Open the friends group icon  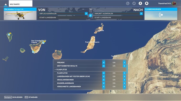coord(134,3)
